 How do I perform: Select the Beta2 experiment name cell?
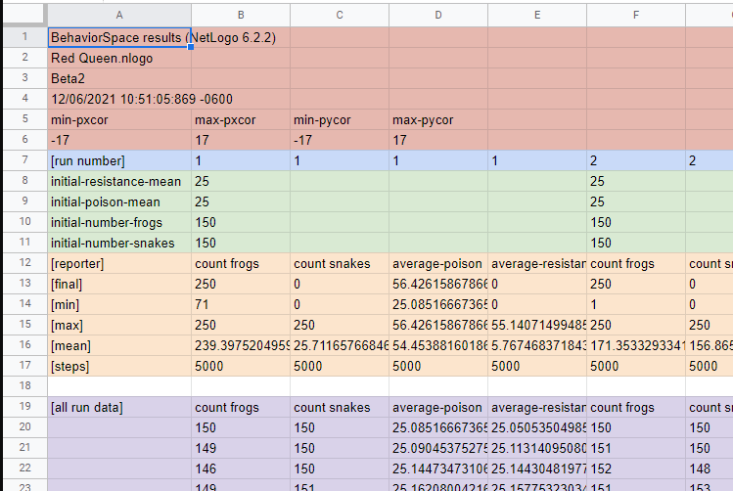click(118, 78)
